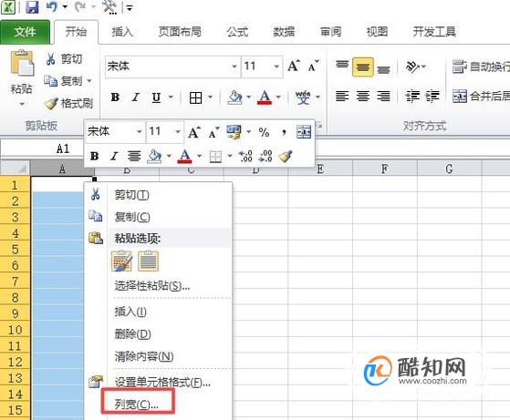Switch to the 页面布局 ribbon tab
This screenshot has width=510, height=420.
click(x=180, y=32)
